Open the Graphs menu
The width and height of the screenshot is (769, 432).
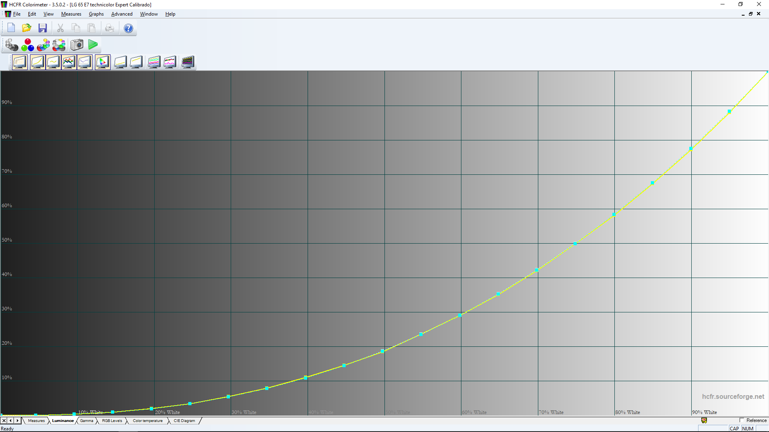(x=96, y=14)
